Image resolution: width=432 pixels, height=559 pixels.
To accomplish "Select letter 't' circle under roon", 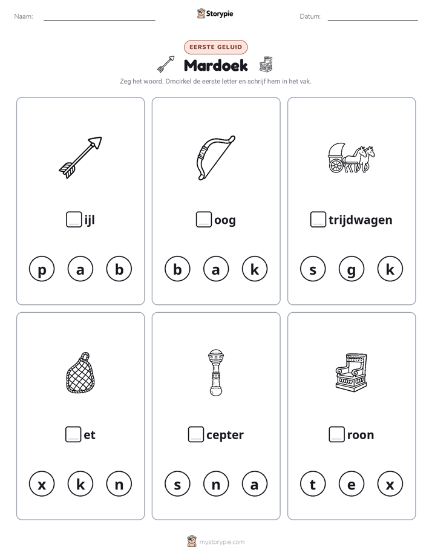I will [313, 484].
